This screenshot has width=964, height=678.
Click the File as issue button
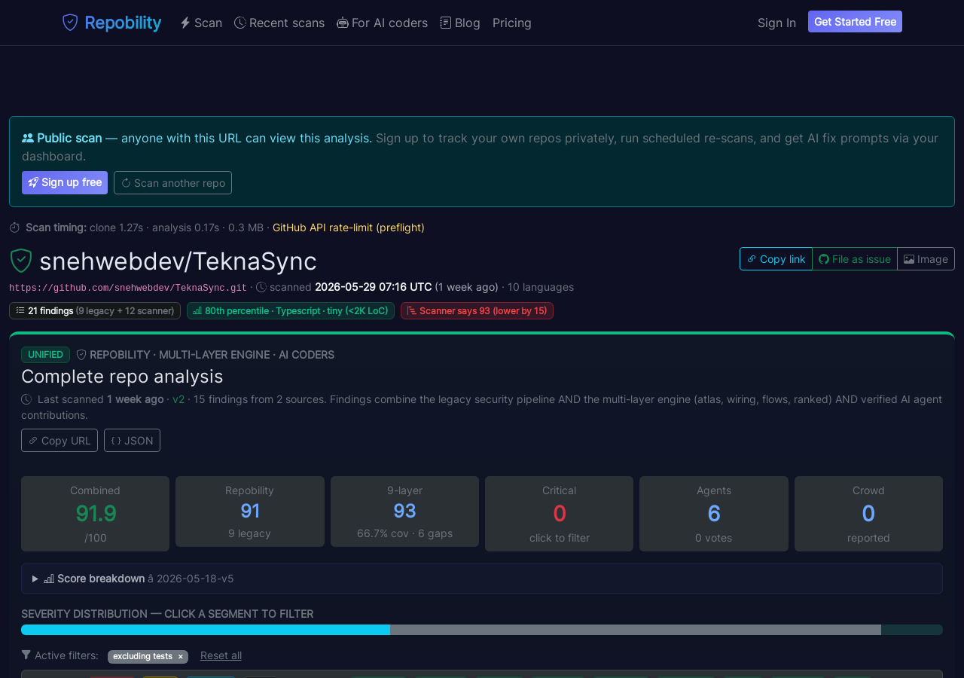855,258
